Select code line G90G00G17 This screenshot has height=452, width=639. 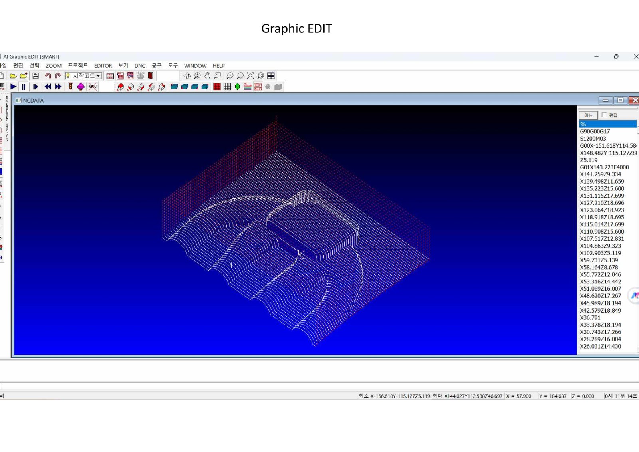pyautogui.click(x=608, y=131)
